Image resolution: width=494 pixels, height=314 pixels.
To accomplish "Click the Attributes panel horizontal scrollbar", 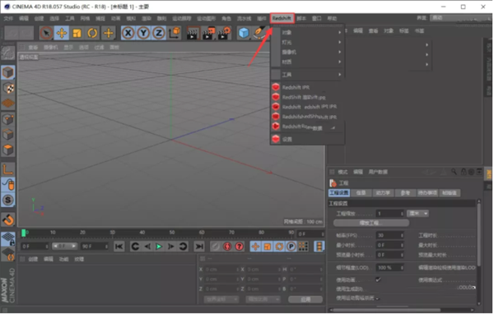I will (x=387, y=310).
